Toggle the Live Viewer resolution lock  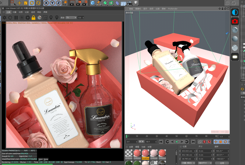(x=34, y=18)
